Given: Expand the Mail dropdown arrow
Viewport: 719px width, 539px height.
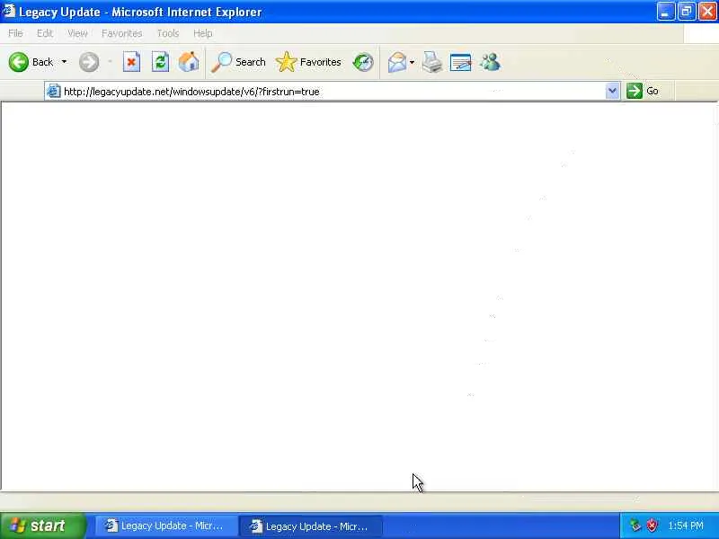Looking at the screenshot, I should (412, 62).
